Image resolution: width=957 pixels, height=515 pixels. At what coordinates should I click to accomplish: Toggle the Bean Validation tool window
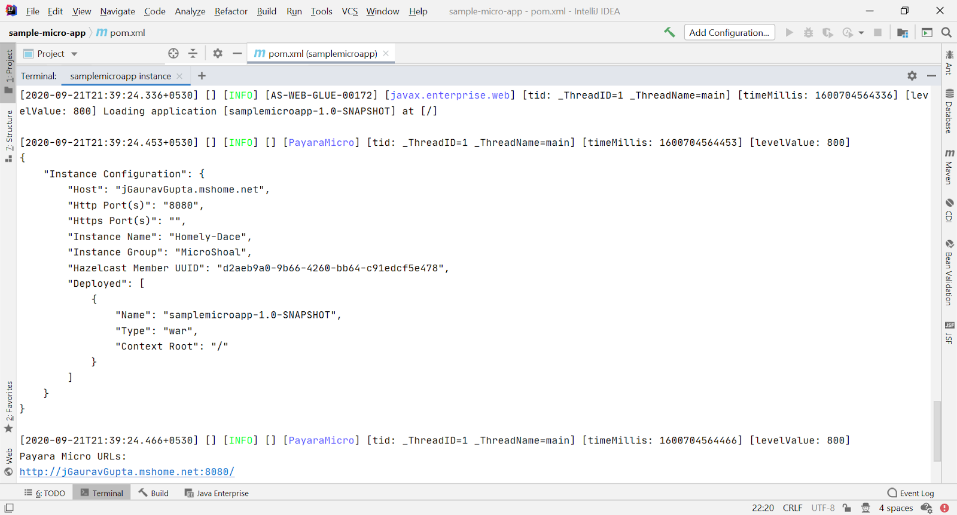coord(949,272)
